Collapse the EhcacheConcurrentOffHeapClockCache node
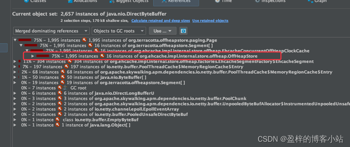Viewport: 350px width, 147px height. pyautogui.click(x=27, y=51)
